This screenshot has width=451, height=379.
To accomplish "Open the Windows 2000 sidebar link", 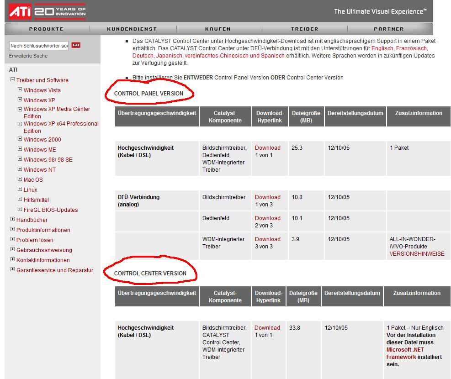I will click(42, 140).
